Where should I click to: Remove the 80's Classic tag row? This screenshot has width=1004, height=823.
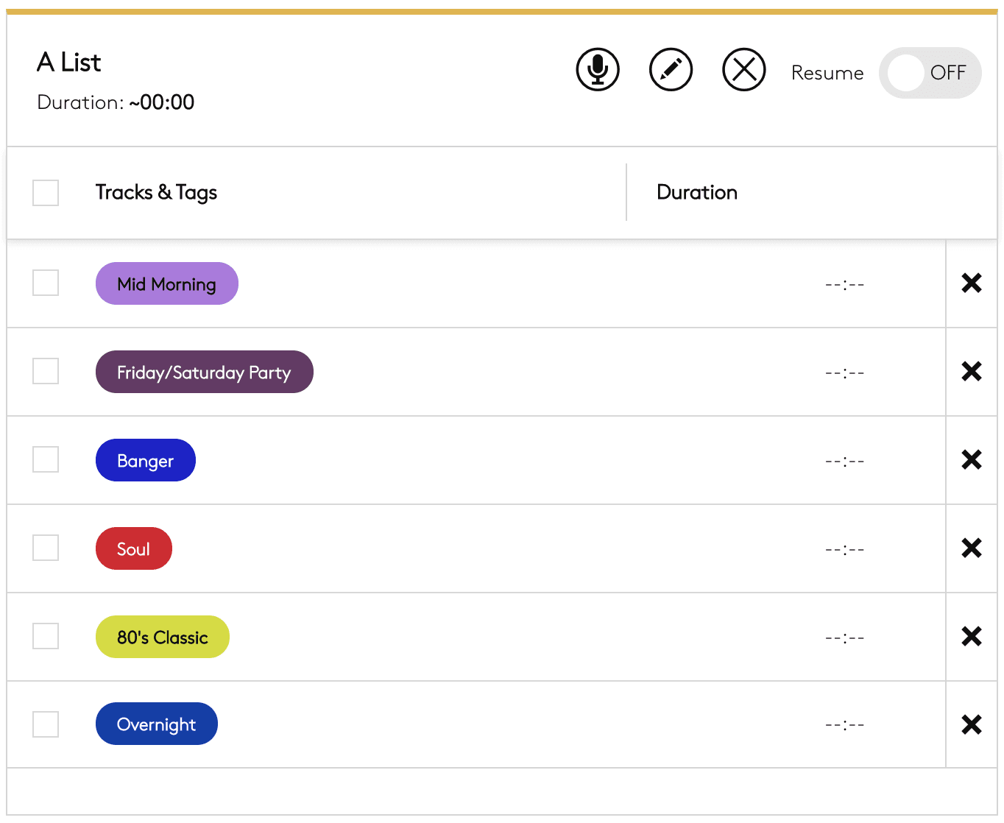tap(971, 636)
